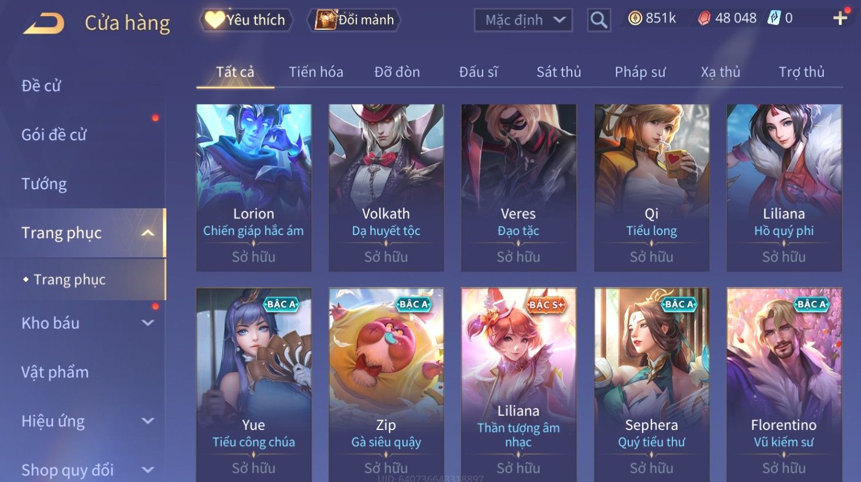Open Yêu thích favorites heart button
This screenshot has height=482, width=861.
246,20
